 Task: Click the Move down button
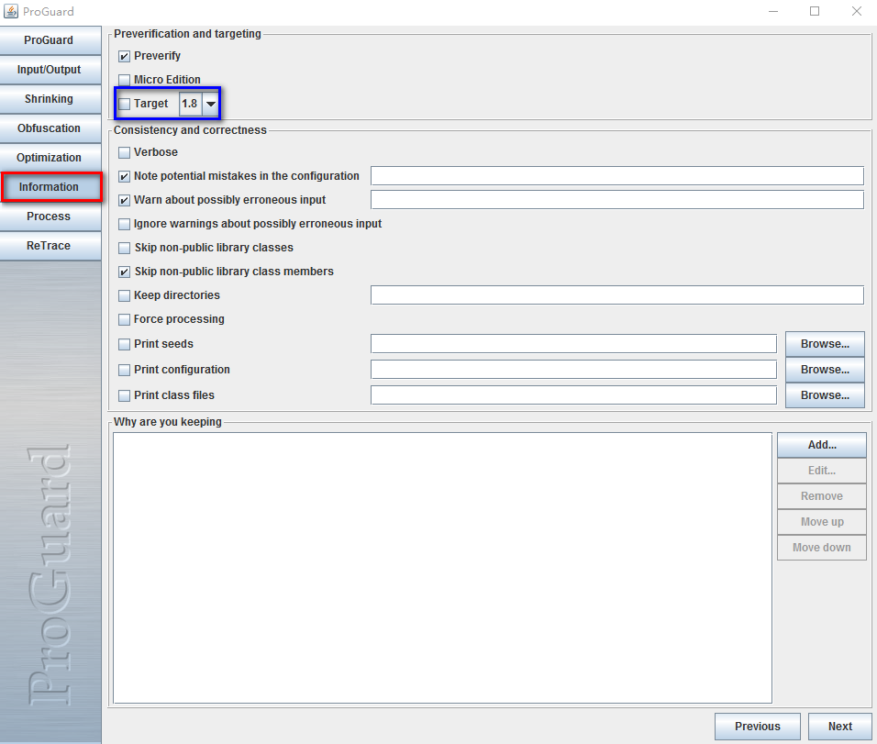tap(822, 548)
